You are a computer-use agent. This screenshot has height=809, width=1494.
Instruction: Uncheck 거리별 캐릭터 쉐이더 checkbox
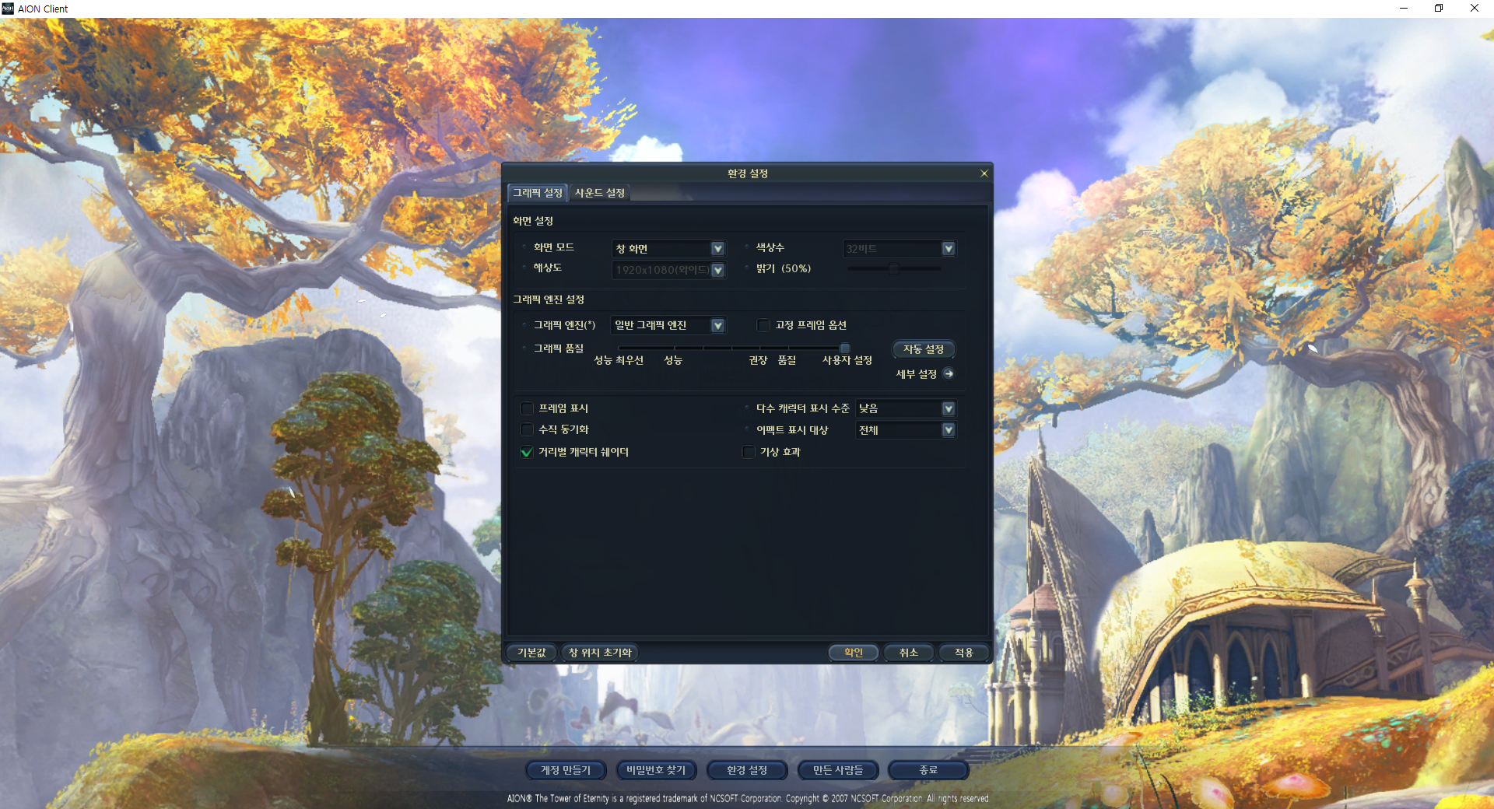point(527,452)
